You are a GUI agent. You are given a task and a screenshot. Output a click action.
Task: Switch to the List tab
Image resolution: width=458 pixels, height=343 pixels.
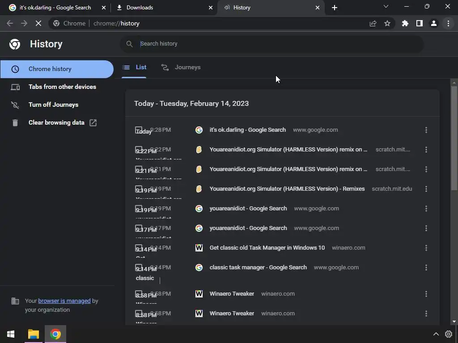[x=134, y=67]
